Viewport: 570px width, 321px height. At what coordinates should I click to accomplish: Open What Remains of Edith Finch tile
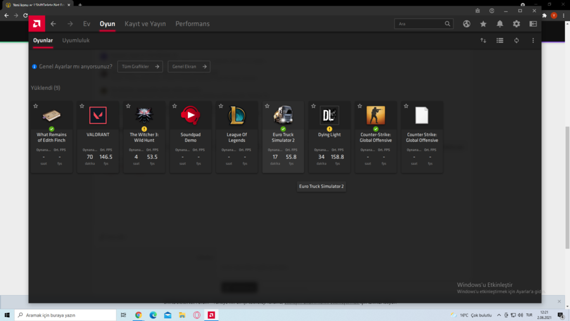pos(52,137)
